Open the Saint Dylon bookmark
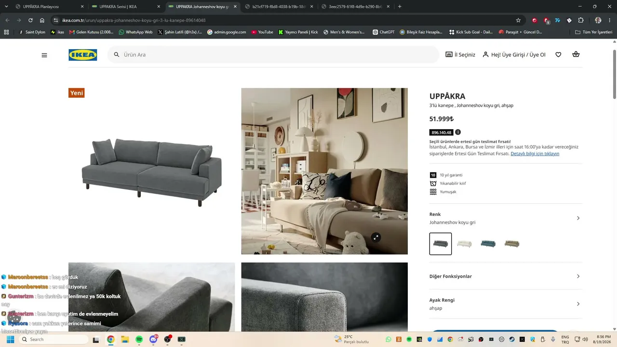The image size is (617, 347). point(31,32)
